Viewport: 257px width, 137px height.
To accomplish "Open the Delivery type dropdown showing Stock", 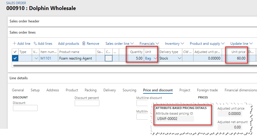I will [x=179, y=58].
